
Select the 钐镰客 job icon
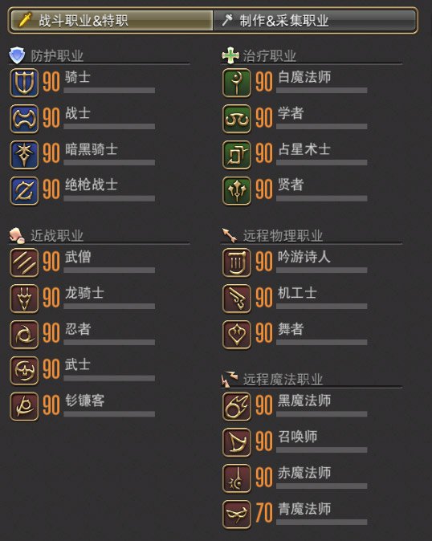(24, 406)
